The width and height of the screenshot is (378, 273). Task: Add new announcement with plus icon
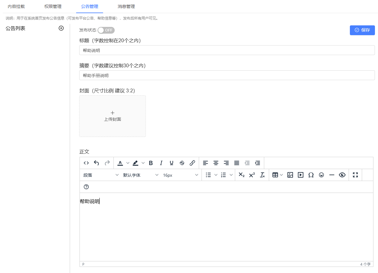61,28
